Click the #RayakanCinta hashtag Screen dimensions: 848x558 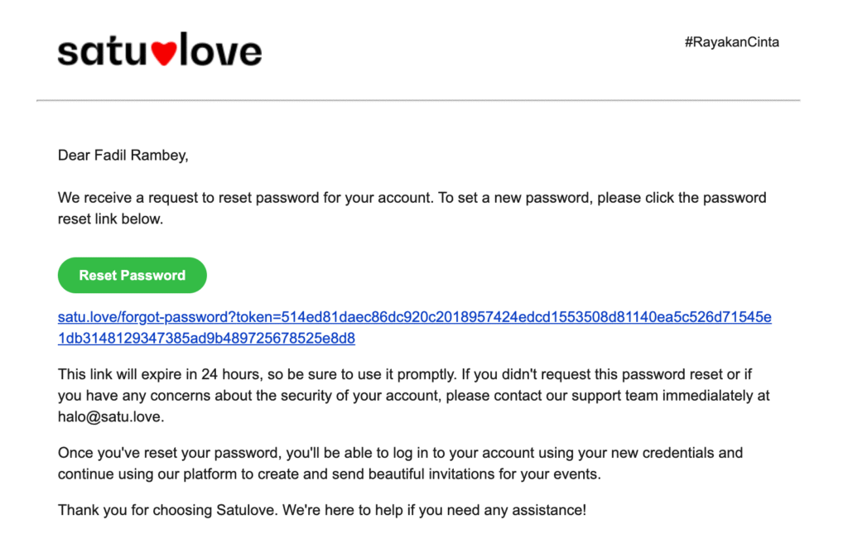point(732,42)
